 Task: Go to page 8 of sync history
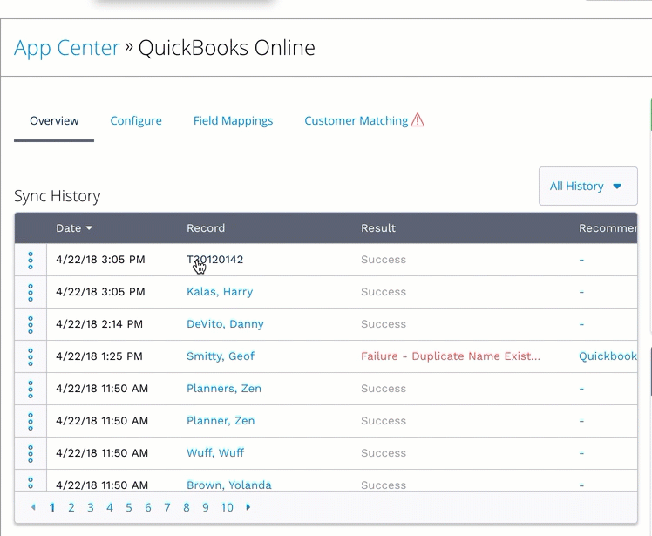pyautogui.click(x=186, y=507)
